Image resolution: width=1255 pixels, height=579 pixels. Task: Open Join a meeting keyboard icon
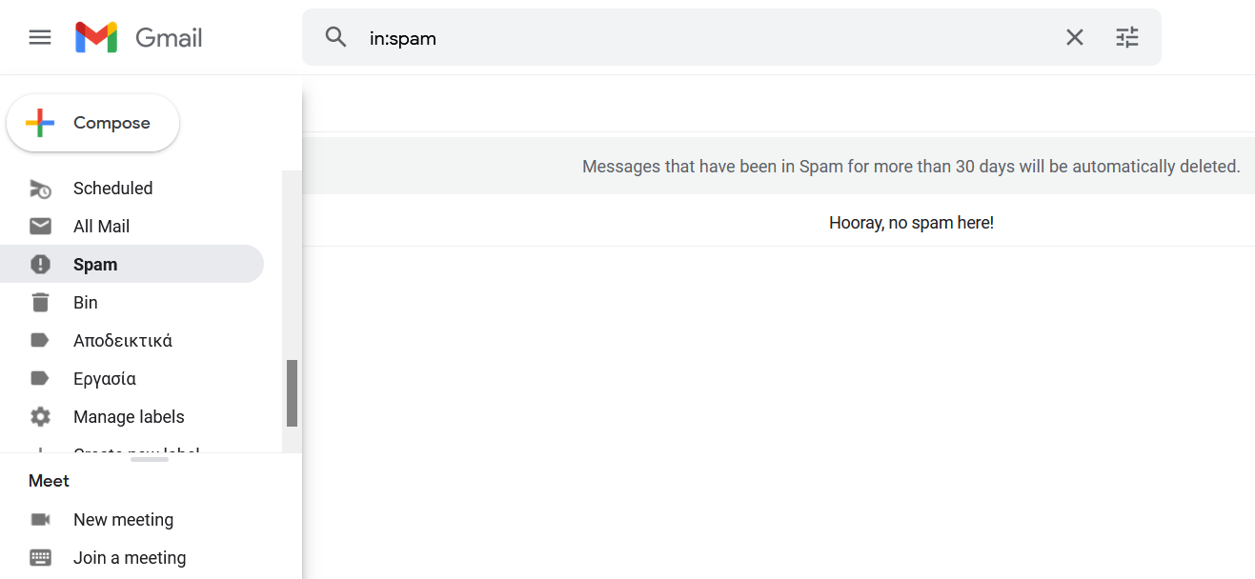click(x=40, y=557)
